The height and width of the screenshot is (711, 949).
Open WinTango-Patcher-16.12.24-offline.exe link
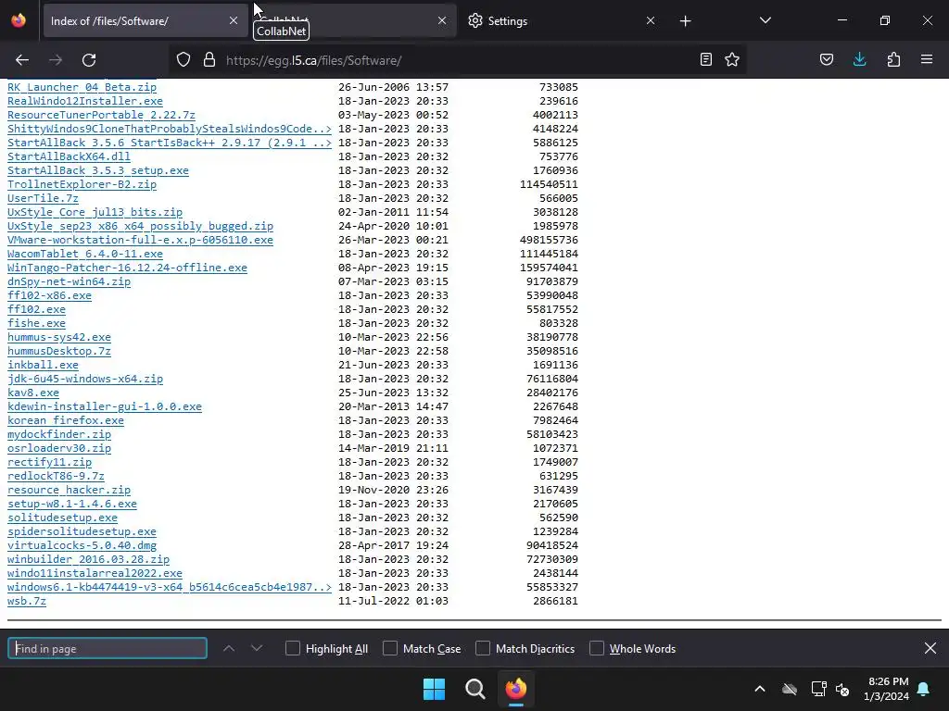coord(127,268)
